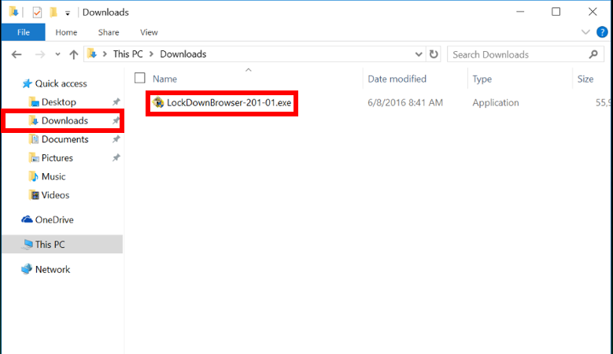Viewport: 613px width, 354px height.
Task: Go back with the left arrow
Action: click(x=17, y=54)
